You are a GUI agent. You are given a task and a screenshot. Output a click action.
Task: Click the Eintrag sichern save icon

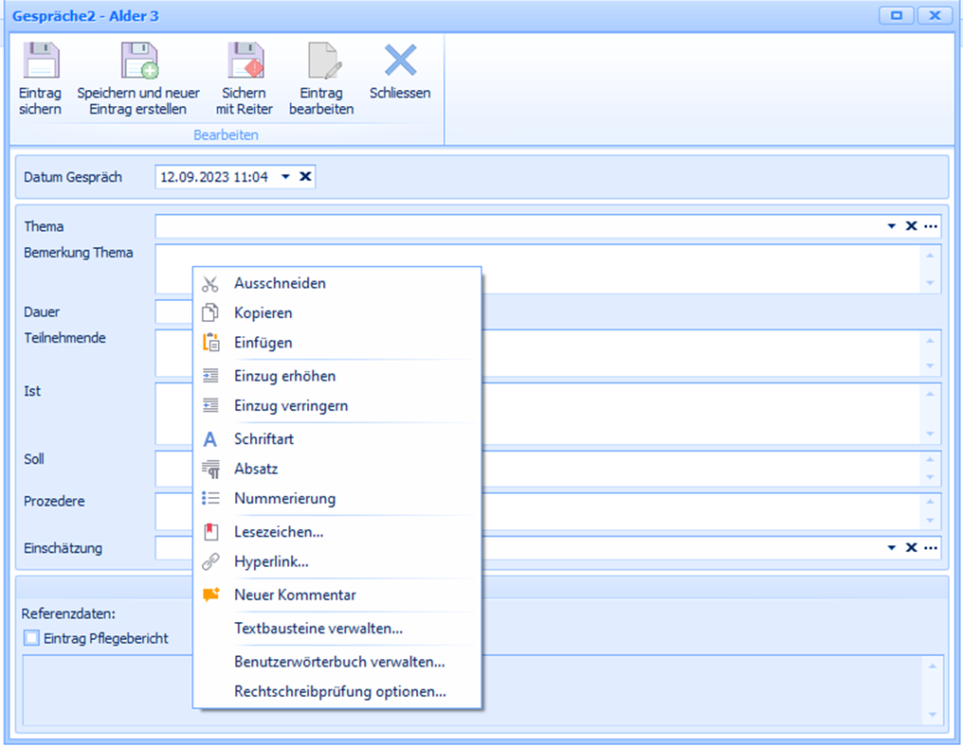tap(40, 62)
